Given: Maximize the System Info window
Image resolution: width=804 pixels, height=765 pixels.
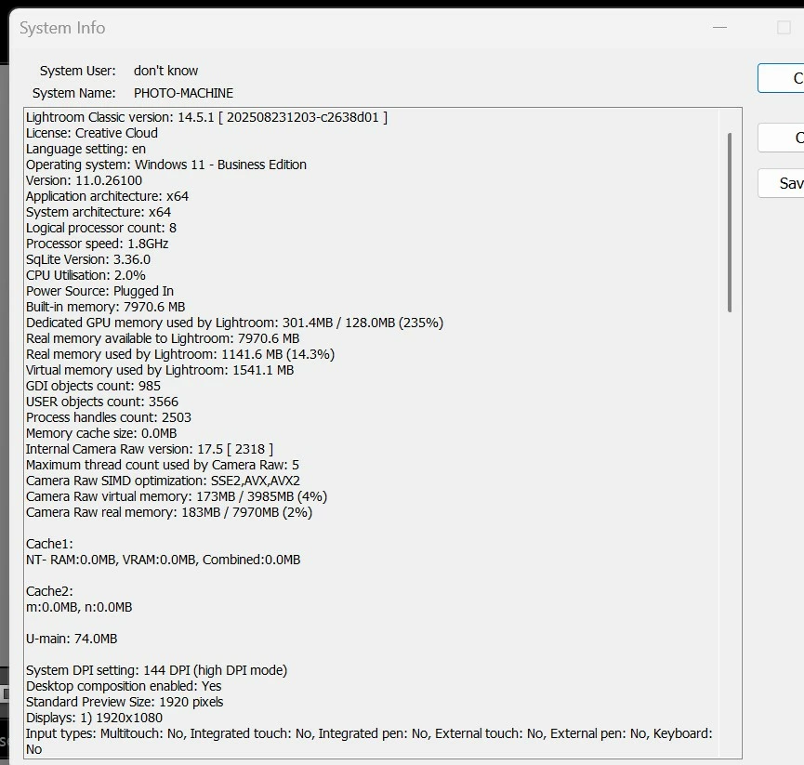Looking at the screenshot, I should coord(784,28).
